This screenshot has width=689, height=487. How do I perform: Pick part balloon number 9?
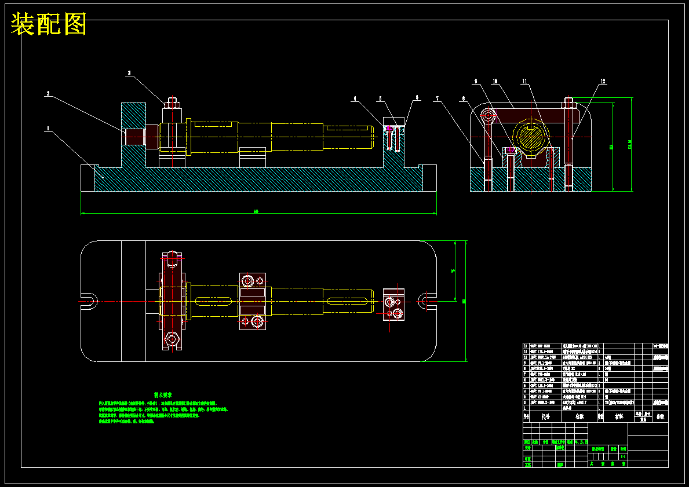pyautogui.click(x=475, y=81)
